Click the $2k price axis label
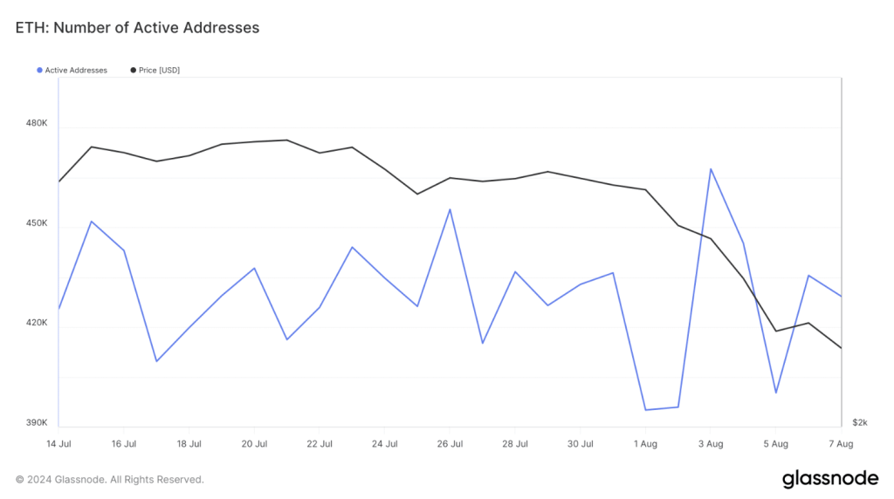This screenshot has height=499, width=894. pos(860,423)
